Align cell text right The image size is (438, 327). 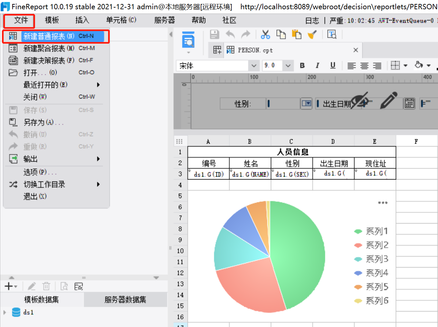377,66
